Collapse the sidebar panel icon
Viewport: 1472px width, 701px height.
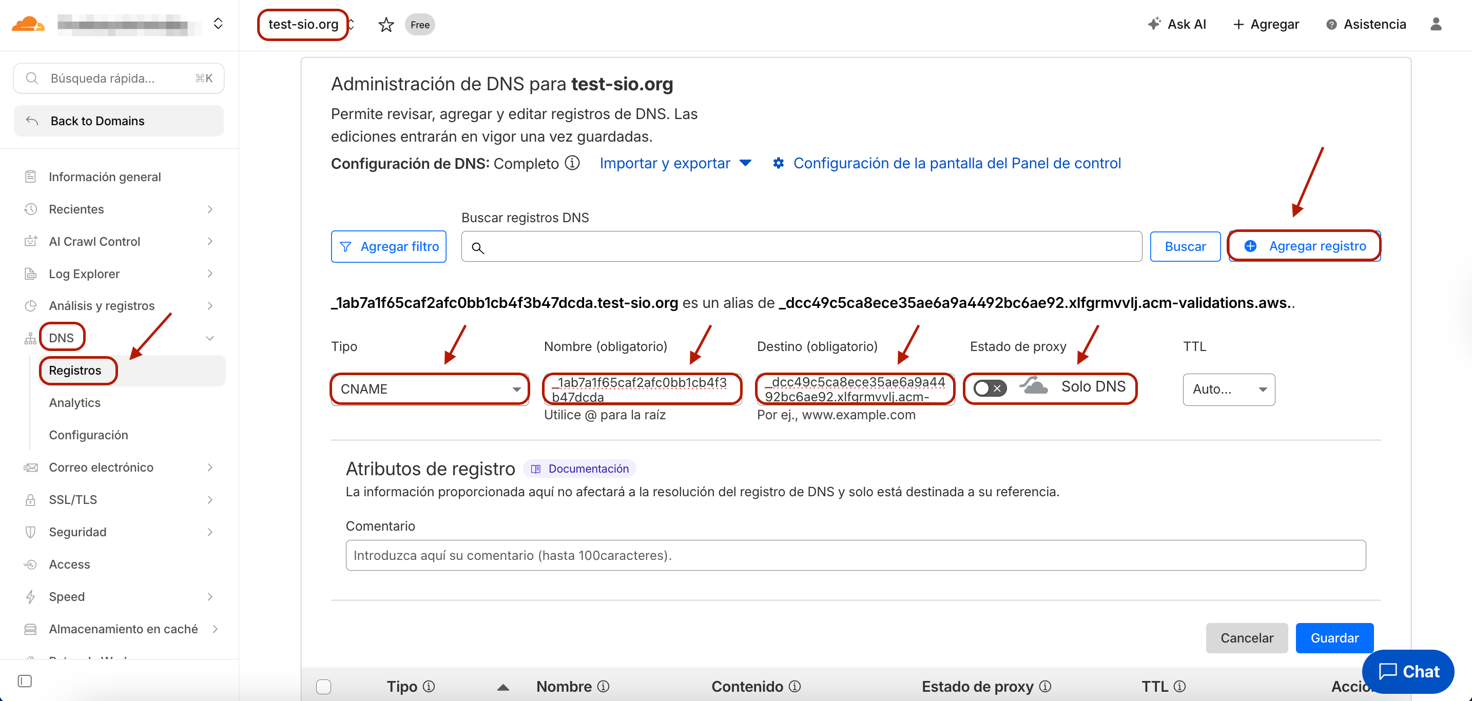(x=25, y=680)
